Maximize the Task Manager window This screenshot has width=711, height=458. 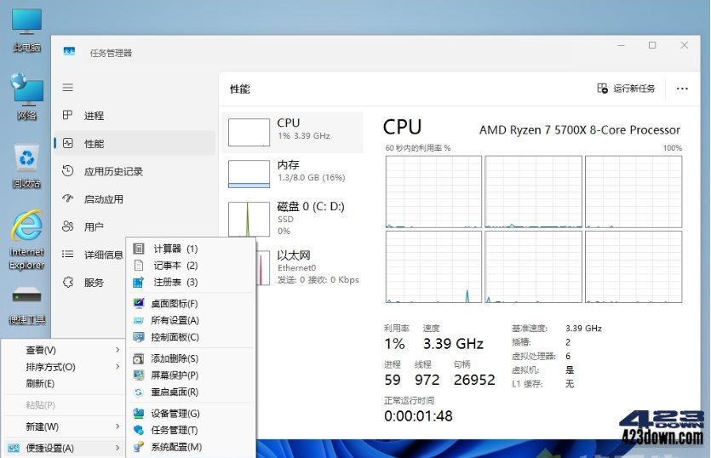(652, 45)
